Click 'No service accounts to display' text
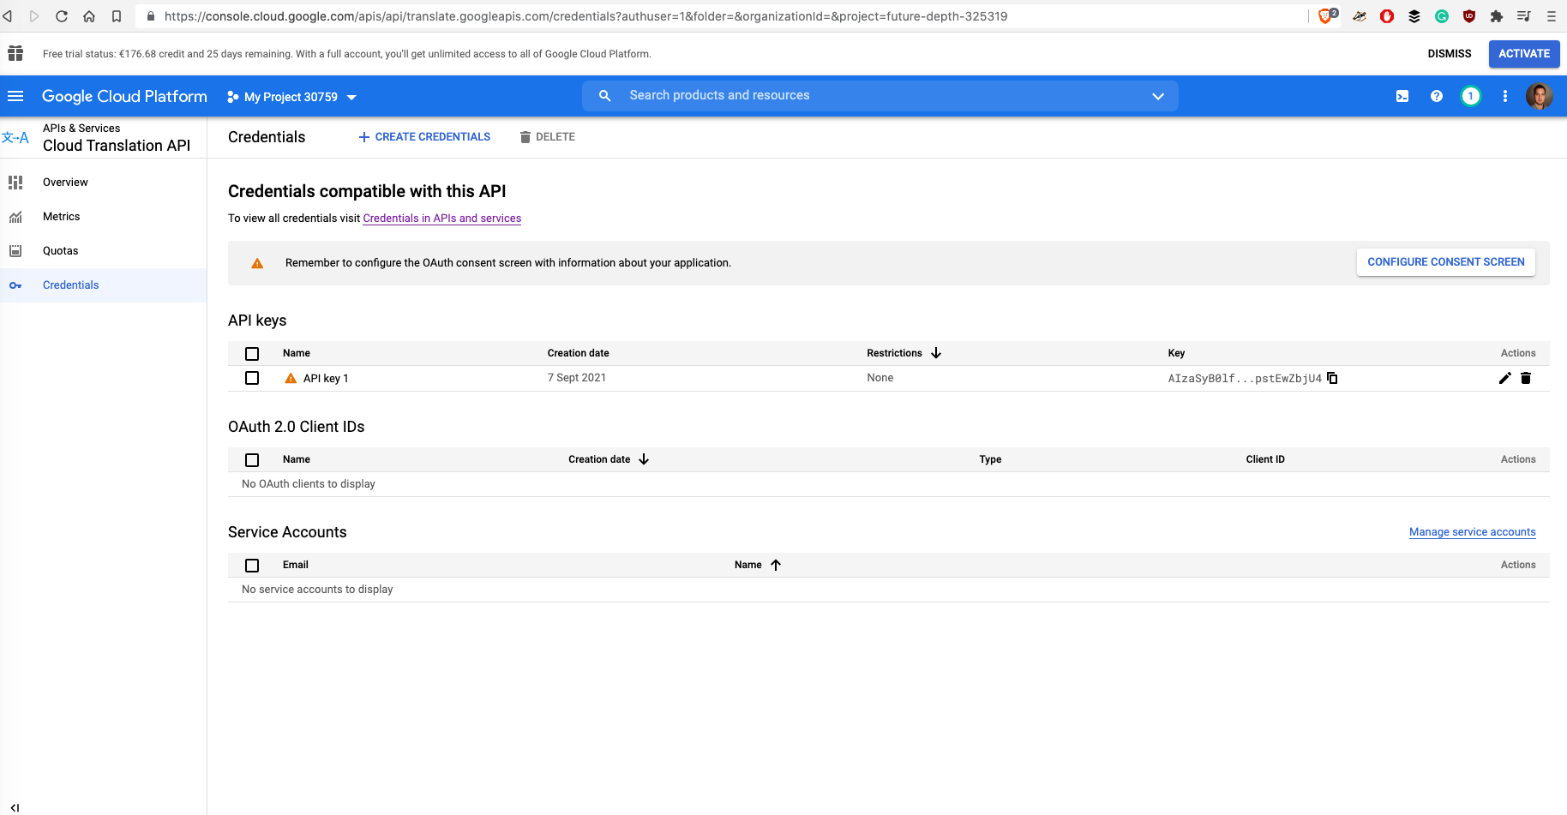The image size is (1567, 815). click(x=317, y=590)
